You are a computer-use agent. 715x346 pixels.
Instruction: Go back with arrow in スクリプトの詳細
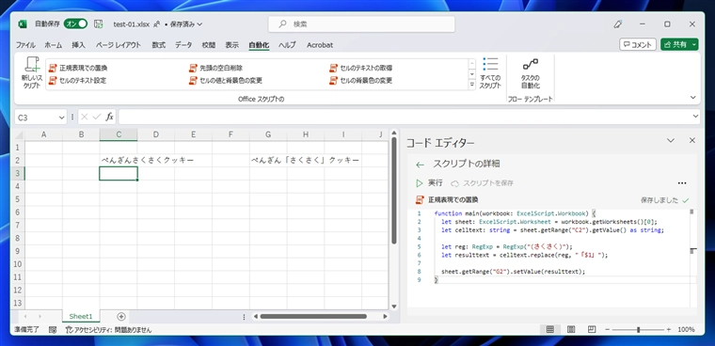pyautogui.click(x=420, y=165)
